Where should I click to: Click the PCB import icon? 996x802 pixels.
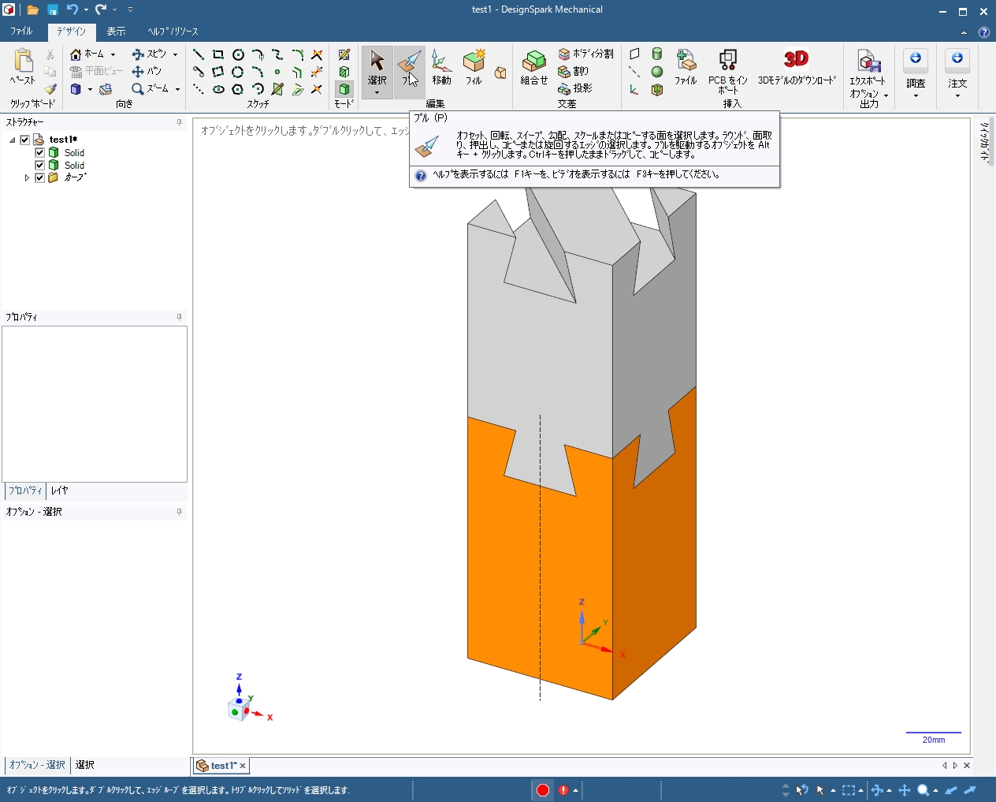pos(727,61)
